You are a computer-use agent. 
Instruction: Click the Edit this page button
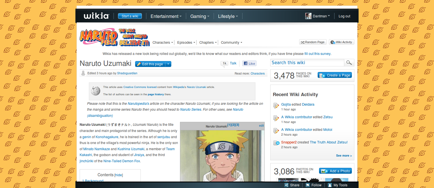point(150,64)
